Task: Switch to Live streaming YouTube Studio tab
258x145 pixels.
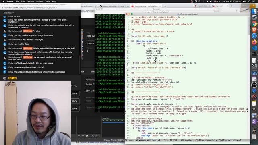Action: click(x=146, y=6)
